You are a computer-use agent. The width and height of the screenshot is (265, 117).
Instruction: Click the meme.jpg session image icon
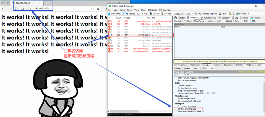(109, 40)
